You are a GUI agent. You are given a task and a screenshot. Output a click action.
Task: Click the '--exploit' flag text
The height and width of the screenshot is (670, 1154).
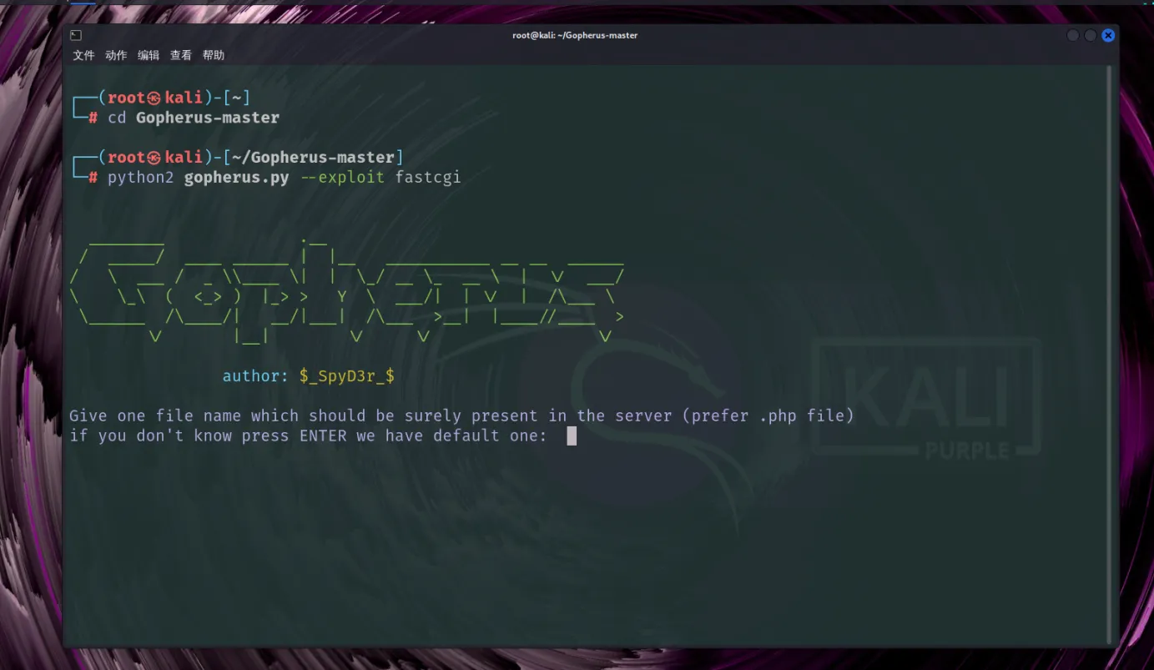[x=342, y=178]
